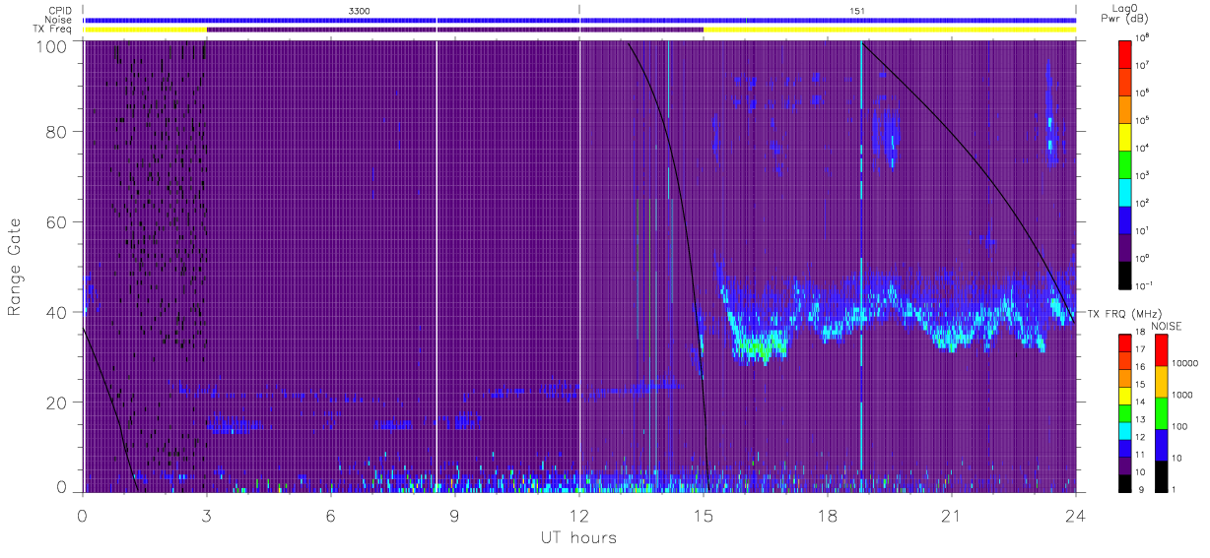Click the yellow TX Freq bar segment at plot start

pos(145,30)
